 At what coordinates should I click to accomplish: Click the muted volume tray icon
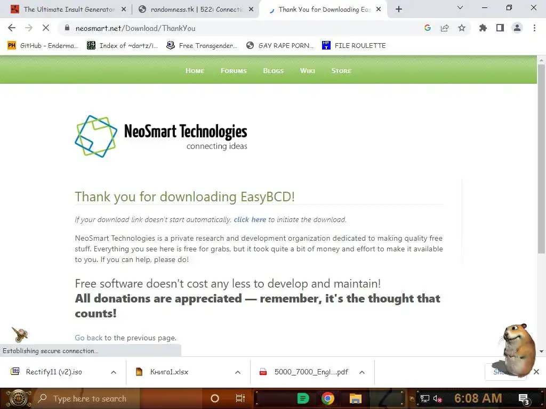tap(437, 399)
